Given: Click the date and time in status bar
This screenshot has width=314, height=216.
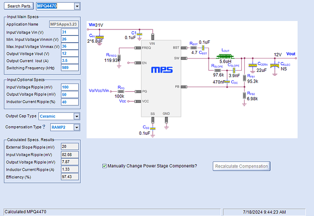Looking at the screenshot, I should (x=264, y=212).
